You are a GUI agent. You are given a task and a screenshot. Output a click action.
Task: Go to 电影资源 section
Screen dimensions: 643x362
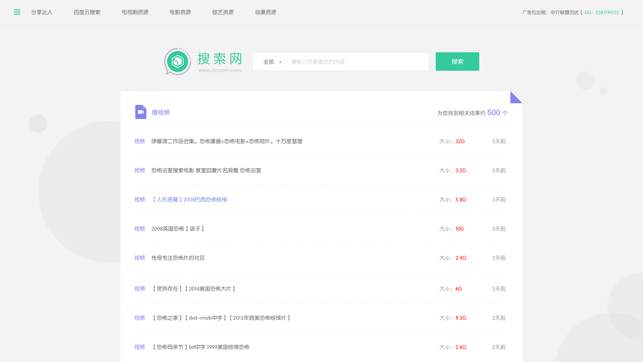180,12
